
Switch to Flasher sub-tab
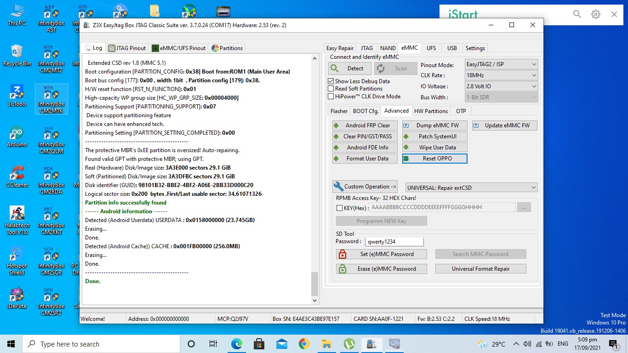(339, 111)
